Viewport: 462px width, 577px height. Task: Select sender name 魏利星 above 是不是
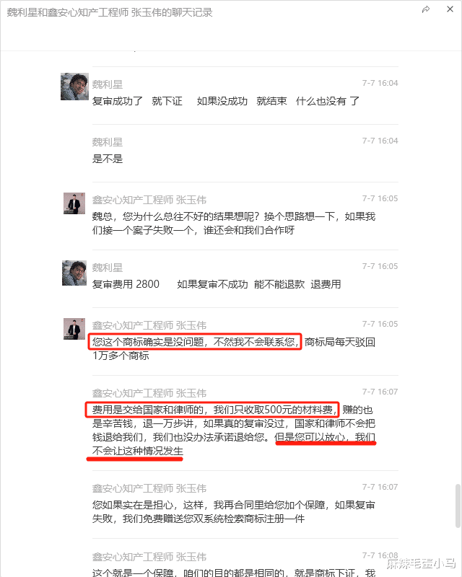tap(108, 142)
